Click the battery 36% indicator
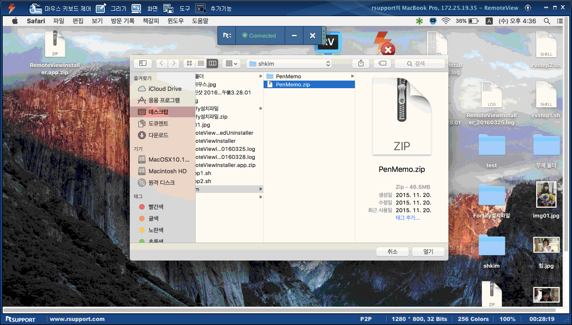Screen dimensions: 572x325 pyautogui.click(x=466, y=21)
